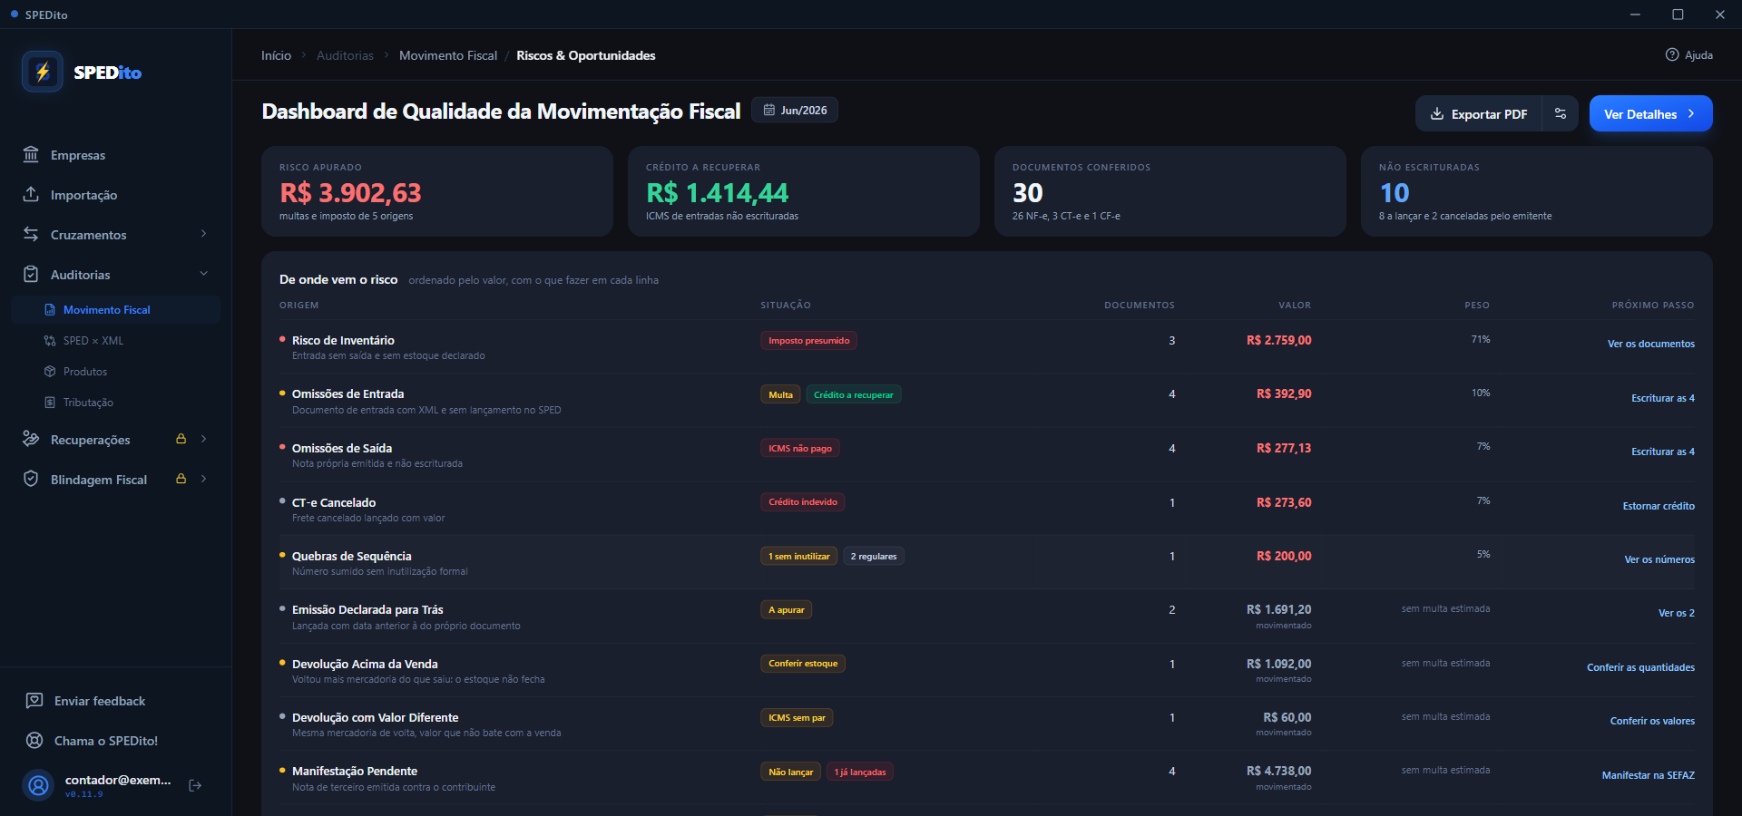Open the Empresas building icon

[31, 155]
